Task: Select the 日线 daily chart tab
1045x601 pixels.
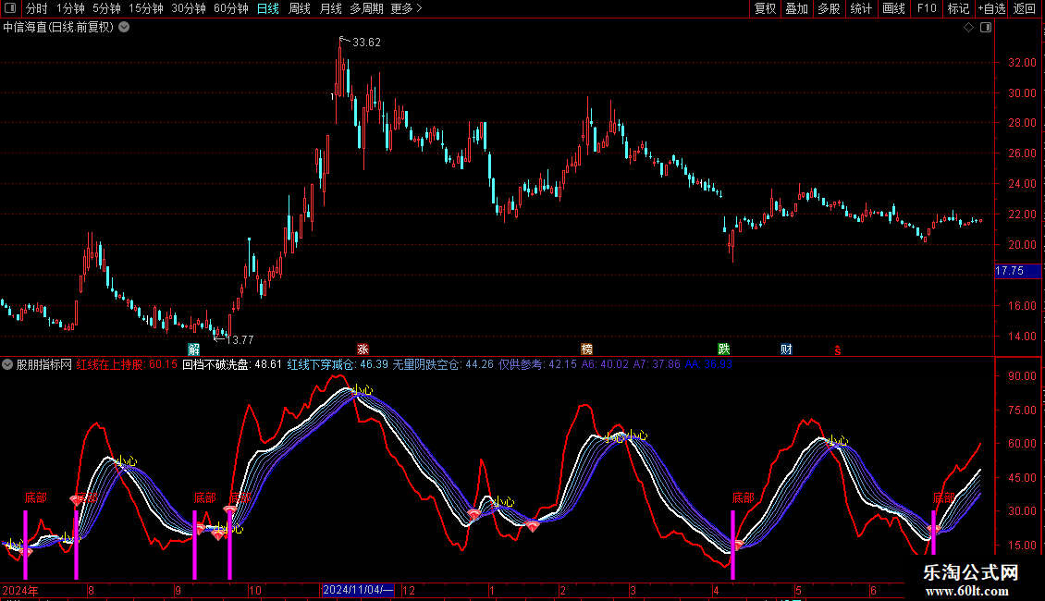Action: pyautogui.click(x=268, y=8)
